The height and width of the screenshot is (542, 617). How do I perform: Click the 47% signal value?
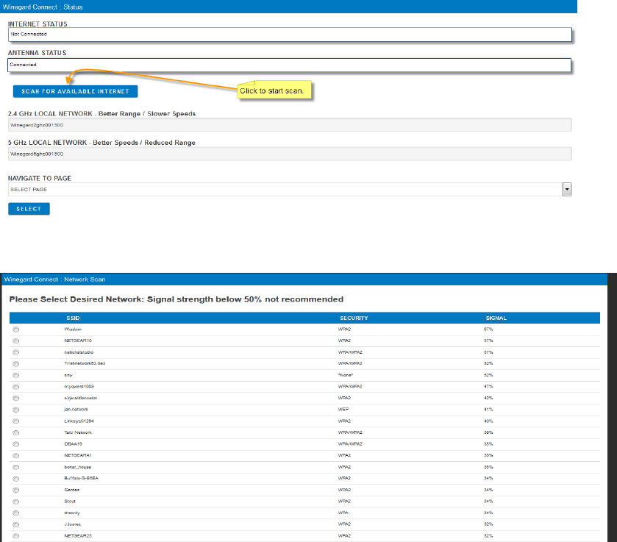488,387
